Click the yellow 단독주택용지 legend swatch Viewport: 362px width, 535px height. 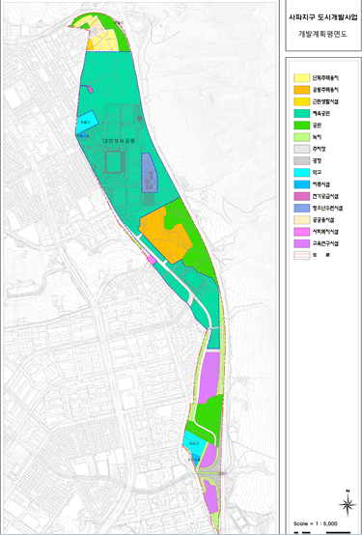pyautogui.click(x=302, y=78)
